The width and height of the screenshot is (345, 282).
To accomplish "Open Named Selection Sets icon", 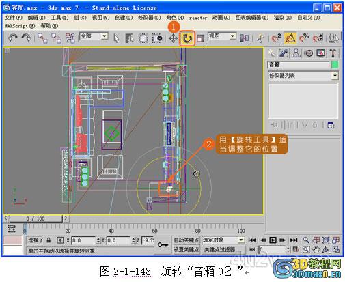I will tap(334, 38).
